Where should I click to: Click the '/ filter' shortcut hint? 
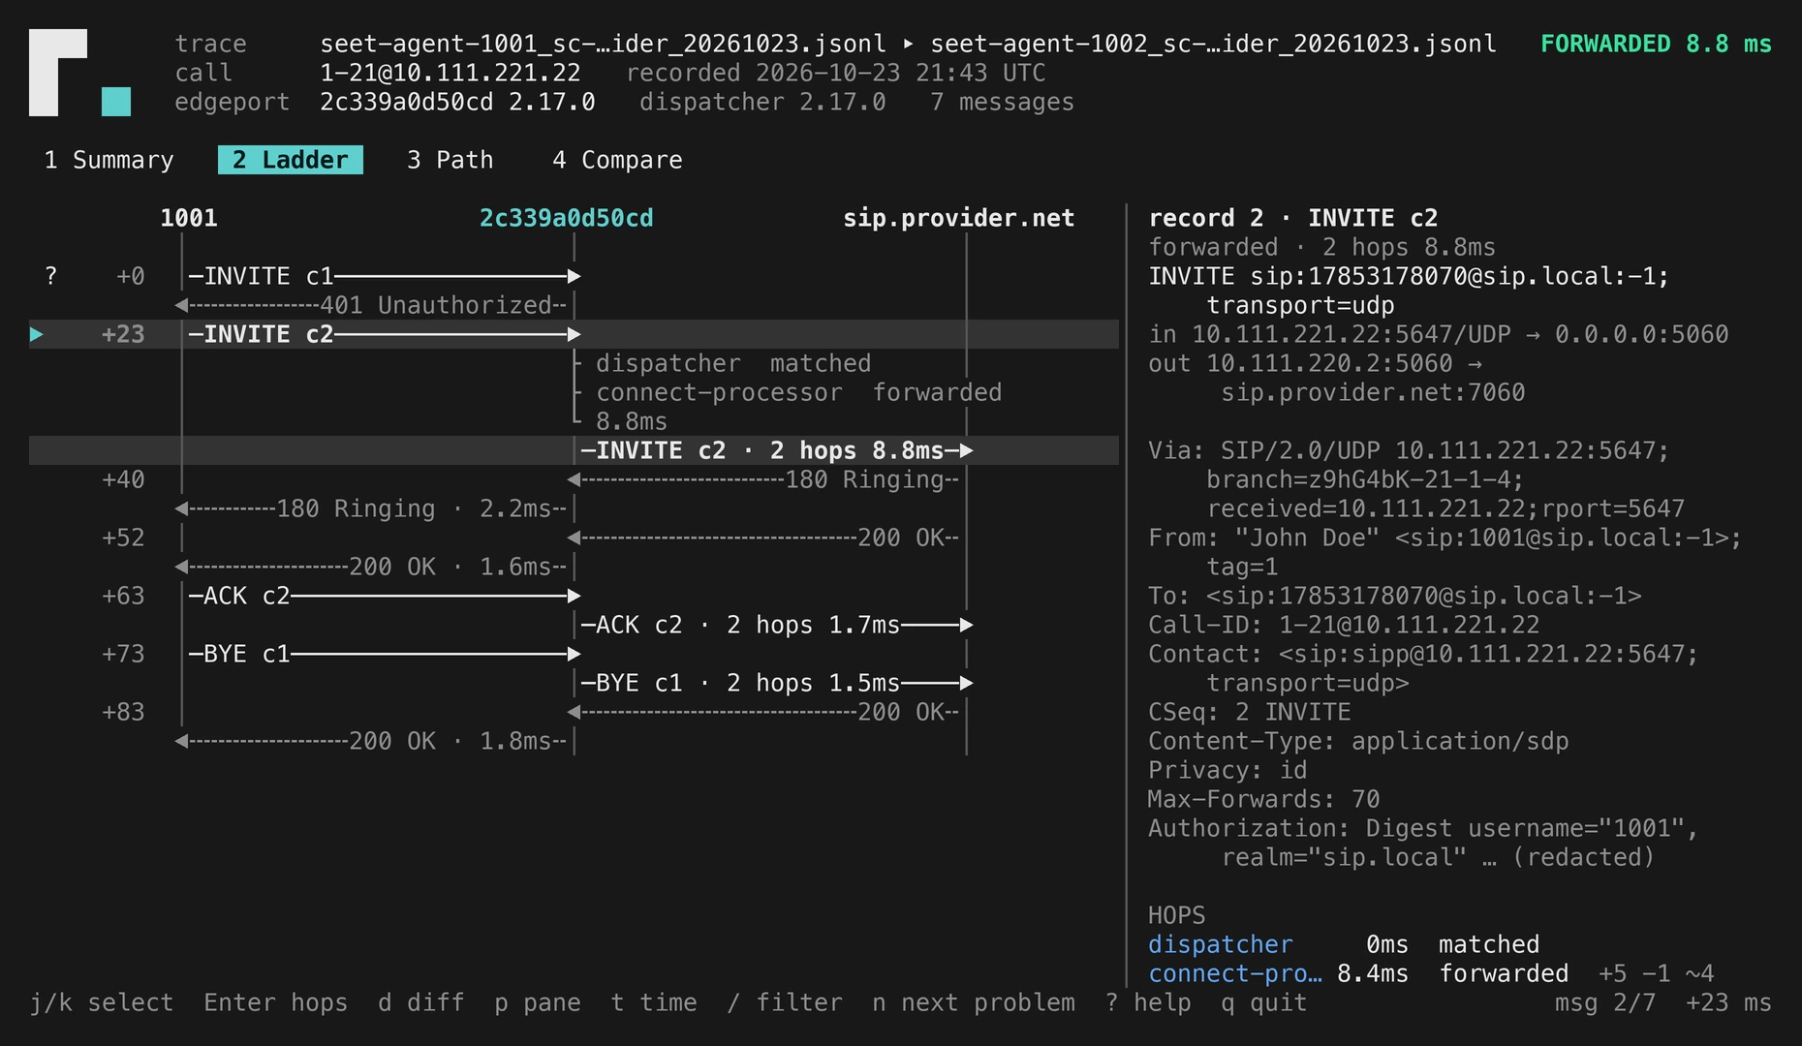coord(785,1002)
